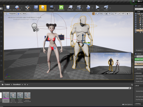Toggle visibility eye of highlighted outliner row
Screen dimensions: 143x107
coord(136,30)
